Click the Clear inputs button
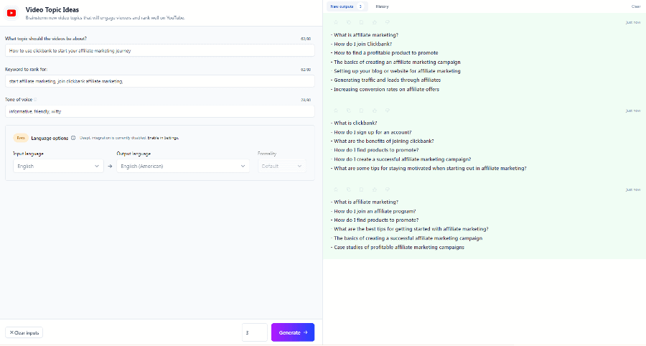646x346 pixels. click(24, 333)
